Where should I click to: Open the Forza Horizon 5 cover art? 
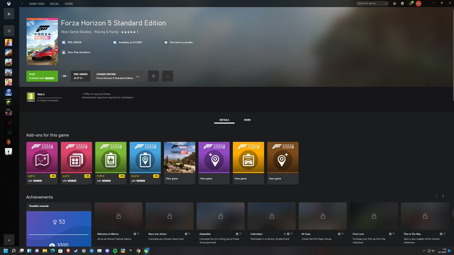pos(42,42)
